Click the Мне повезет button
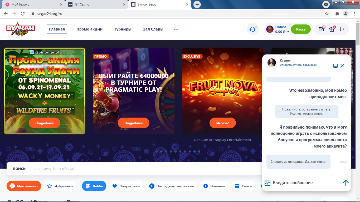The height and width of the screenshot is (202, 360). (x=24, y=186)
